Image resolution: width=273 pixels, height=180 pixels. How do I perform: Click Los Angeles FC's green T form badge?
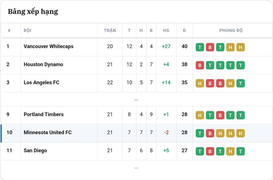coord(241,83)
